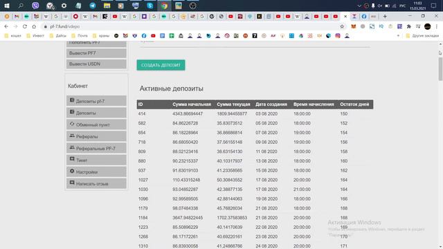Click the Остаток дней column header
This screenshot has height=249, width=443.
(354, 104)
